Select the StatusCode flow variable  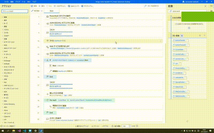tap(179, 87)
